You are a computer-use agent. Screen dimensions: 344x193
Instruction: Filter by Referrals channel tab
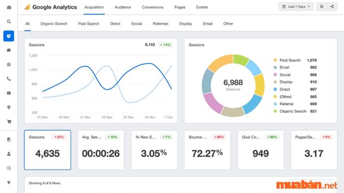click(160, 24)
